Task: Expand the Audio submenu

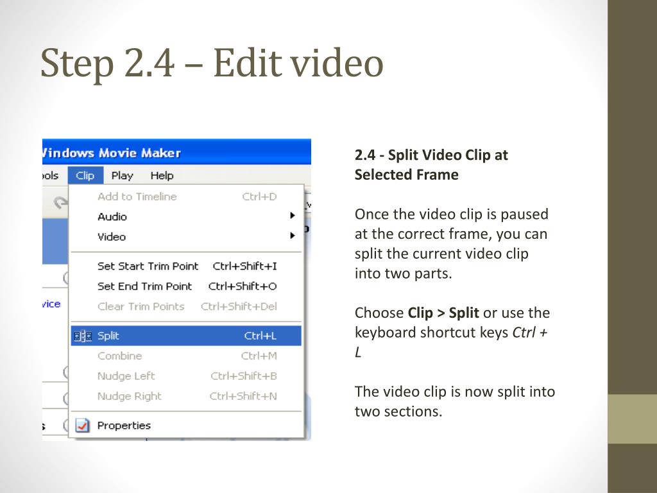Action: click(186, 217)
